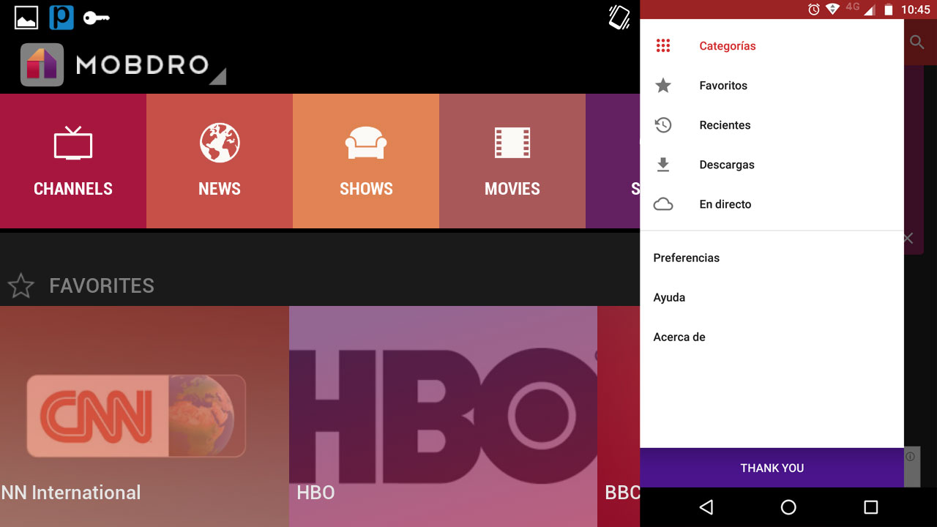Tap the ad info icon
The height and width of the screenshot is (527, 937).
(910, 457)
